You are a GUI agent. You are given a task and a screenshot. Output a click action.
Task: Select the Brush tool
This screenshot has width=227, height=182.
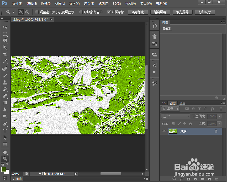click(x=5, y=75)
